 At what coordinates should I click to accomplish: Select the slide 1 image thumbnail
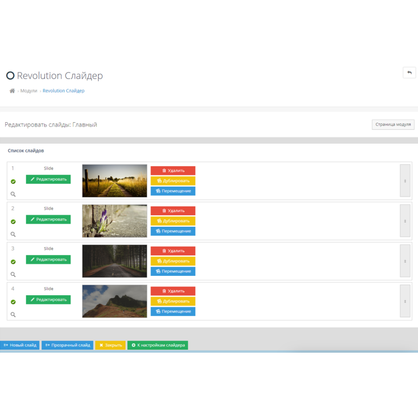[x=114, y=180]
